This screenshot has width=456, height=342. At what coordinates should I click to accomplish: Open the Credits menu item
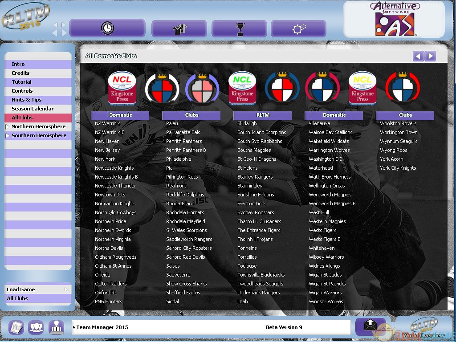(x=38, y=73)
